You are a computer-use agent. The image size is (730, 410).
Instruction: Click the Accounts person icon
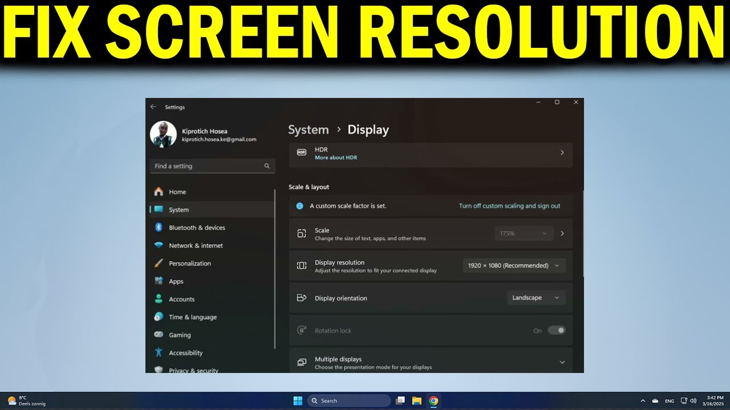159,299
